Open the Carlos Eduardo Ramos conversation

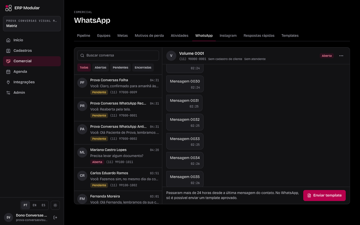(x=118, y=179)
